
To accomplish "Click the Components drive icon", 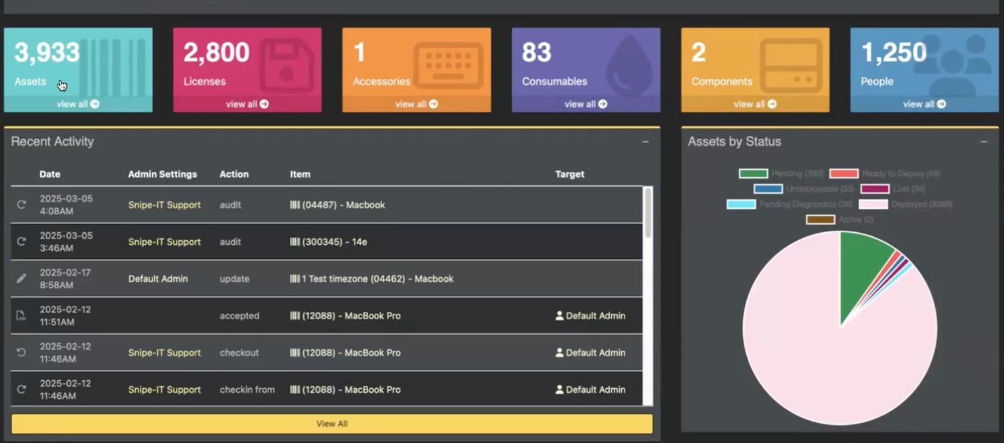I will click(x=791, y=65).
